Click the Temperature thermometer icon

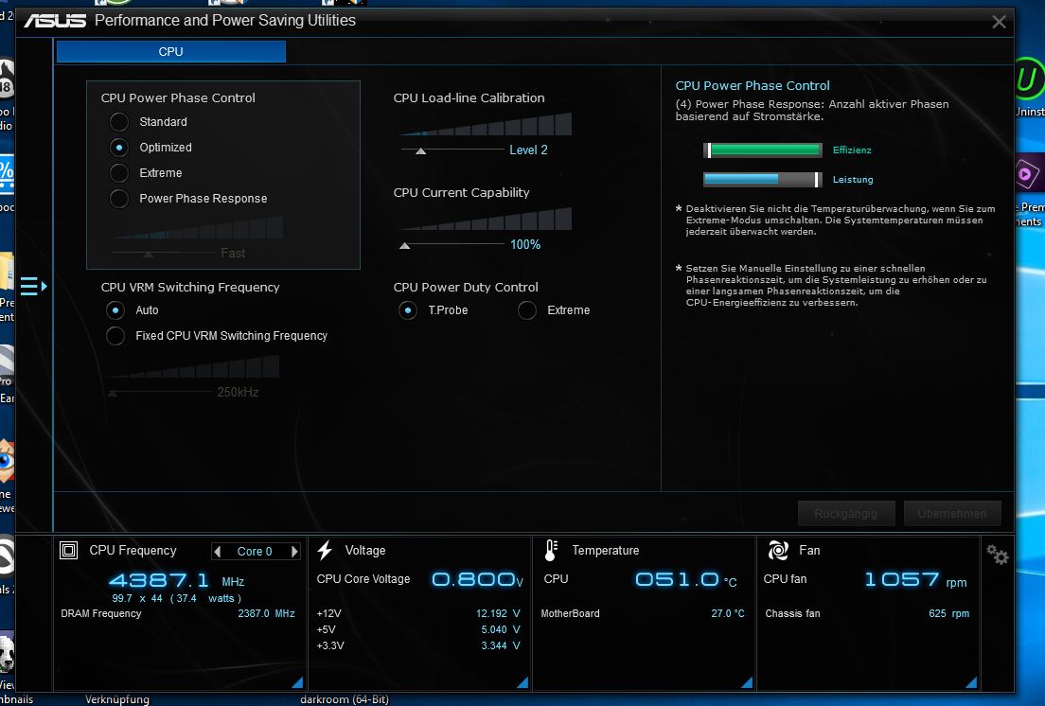coord(551,551)
